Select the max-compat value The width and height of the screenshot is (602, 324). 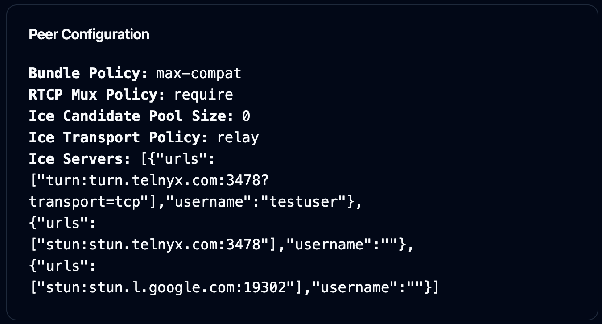coord(198,73)
